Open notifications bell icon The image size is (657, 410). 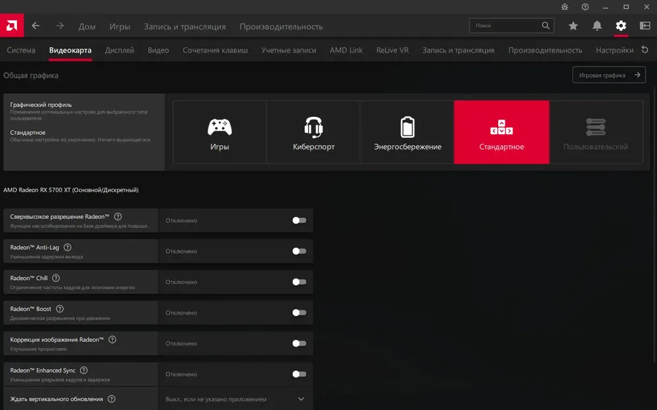click(597, 26)
